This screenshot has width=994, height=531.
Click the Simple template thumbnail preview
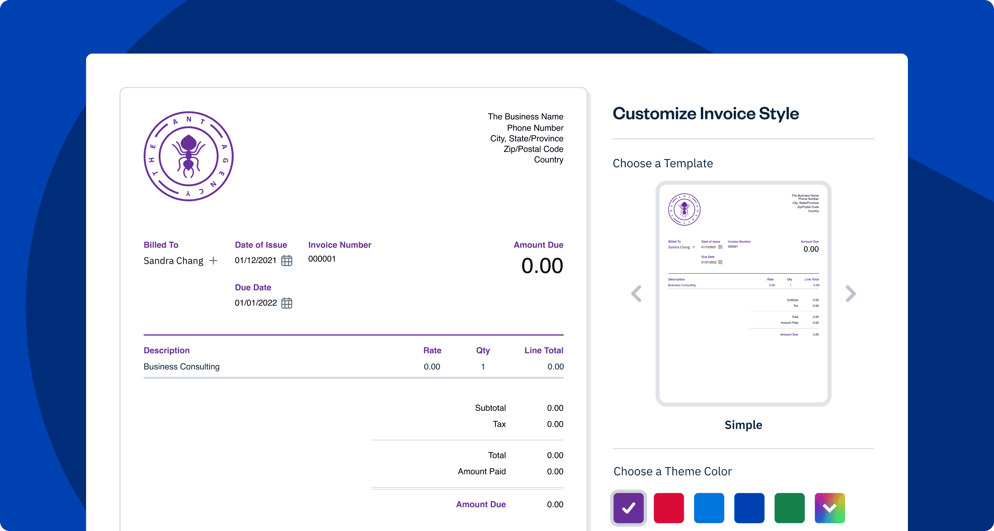pos(743,293)
